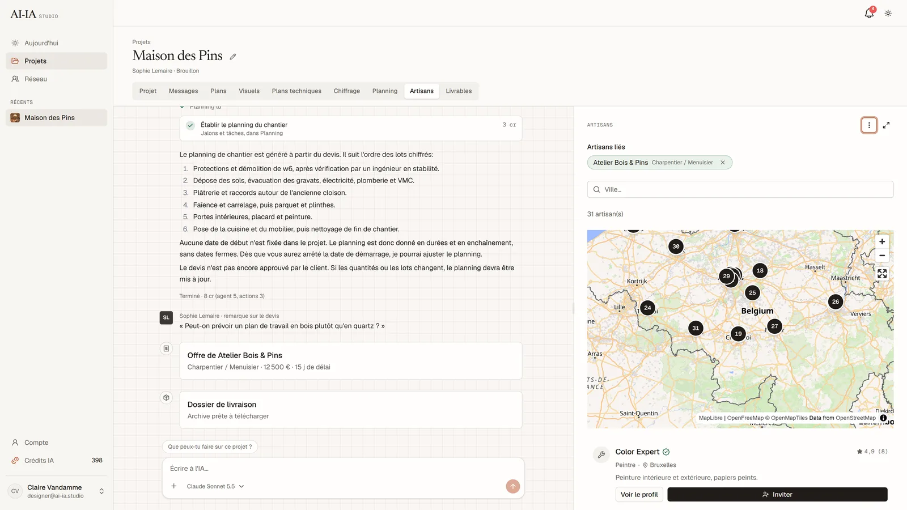Select the Plans techniques tab

296,91
